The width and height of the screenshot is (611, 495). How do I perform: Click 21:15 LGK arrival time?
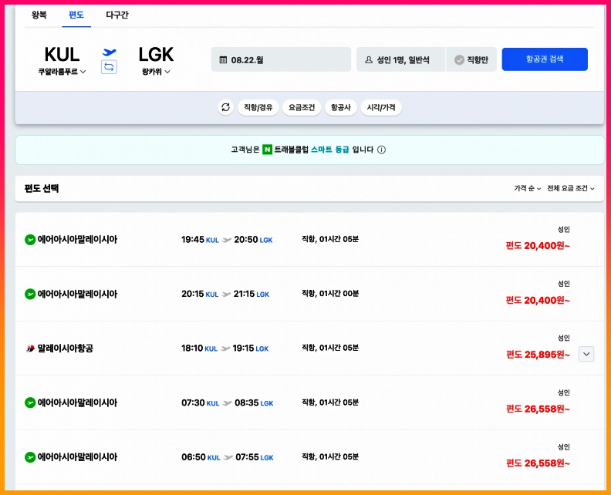tap(251, 294)
